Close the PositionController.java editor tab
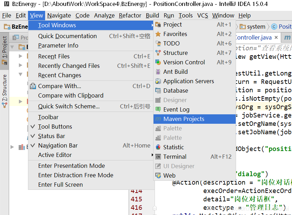This screenshot has height=215, width=292. click(276, 38)
